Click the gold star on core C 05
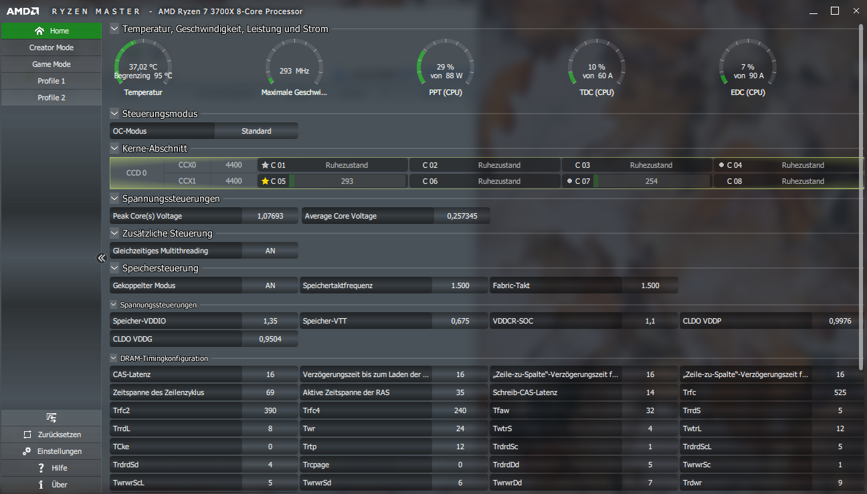 pyautogui.click(x=265, y=181)
